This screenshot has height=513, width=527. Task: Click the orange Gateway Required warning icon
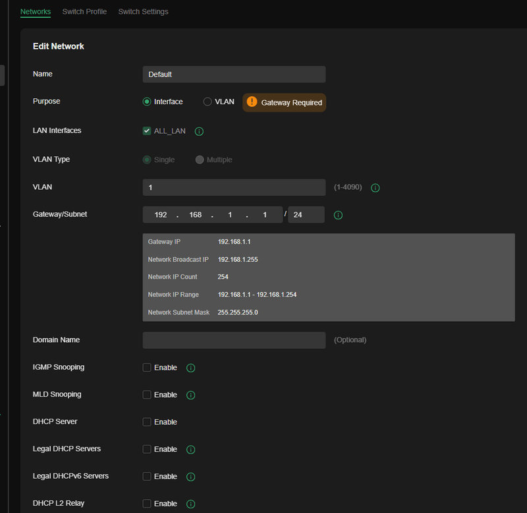click(x=252, y=102)
